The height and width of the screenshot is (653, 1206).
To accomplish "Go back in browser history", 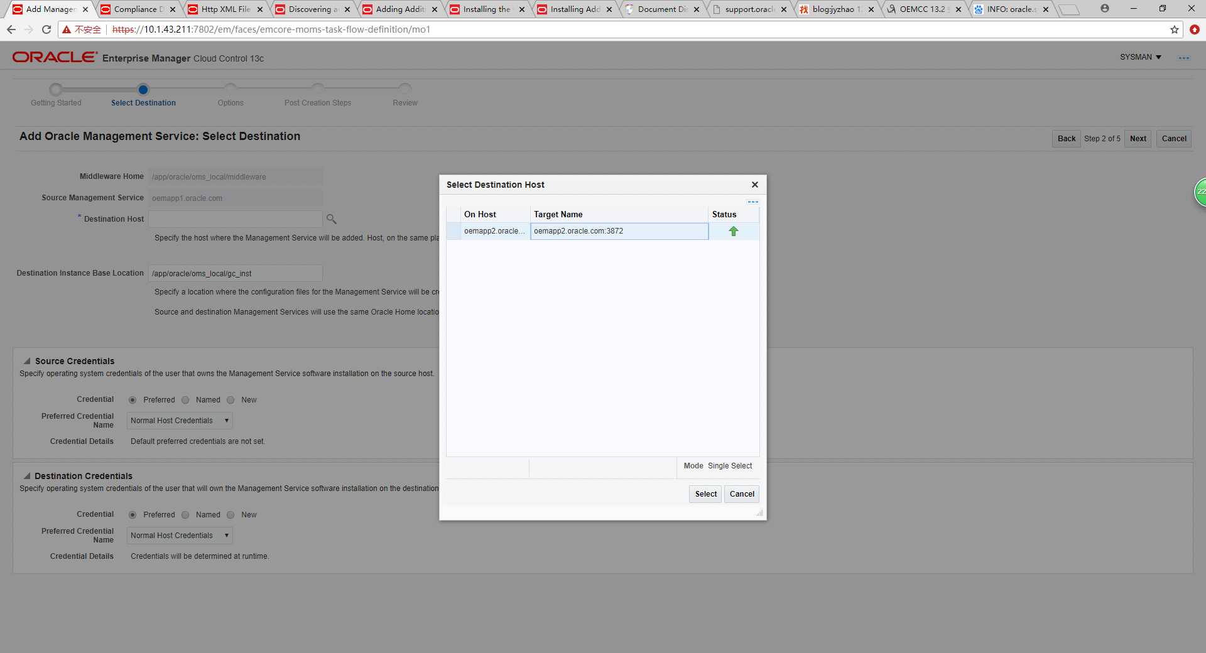I will (11, 30).
